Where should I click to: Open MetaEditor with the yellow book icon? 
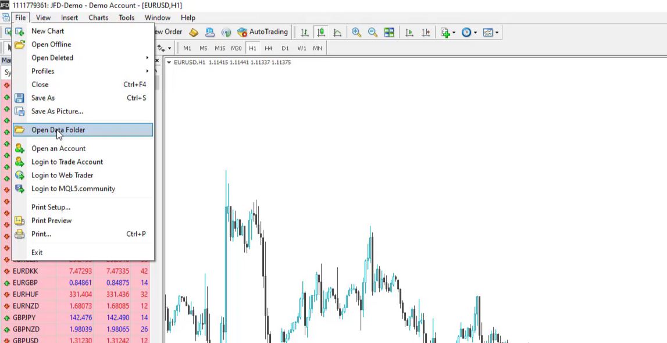(x=194, y=33)
